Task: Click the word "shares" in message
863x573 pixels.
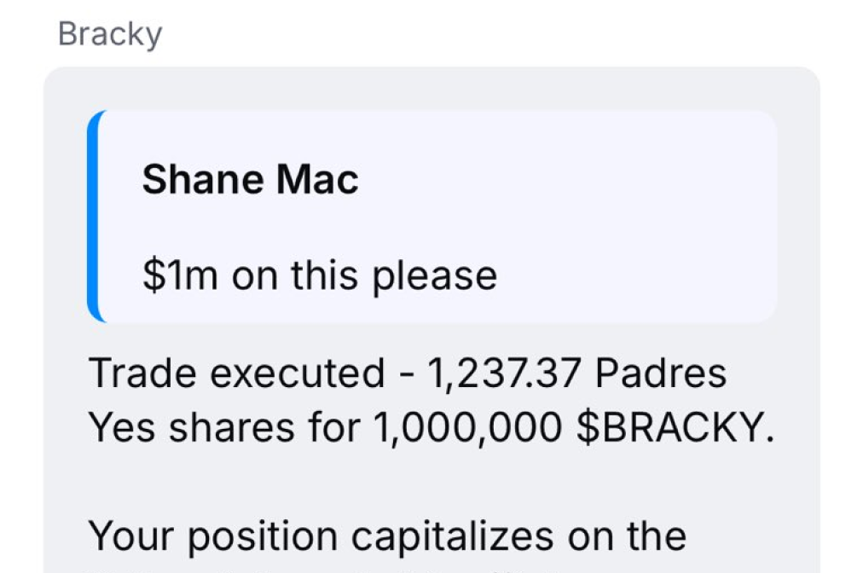Action: pos(225,429)
